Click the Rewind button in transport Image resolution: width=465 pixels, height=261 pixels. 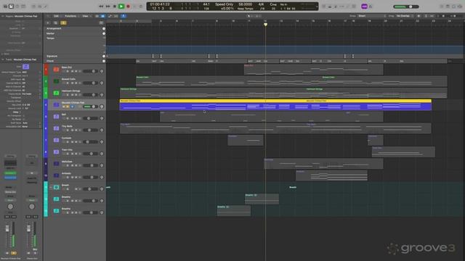101,7
